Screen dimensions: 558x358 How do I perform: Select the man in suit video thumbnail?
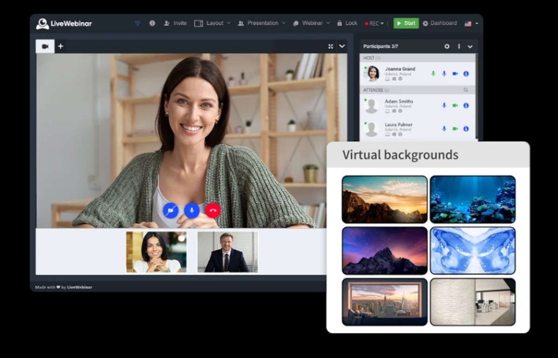click(x=227, y=252)
